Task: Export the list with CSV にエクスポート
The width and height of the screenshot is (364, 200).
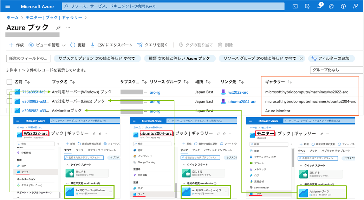Action: (111, 45)
